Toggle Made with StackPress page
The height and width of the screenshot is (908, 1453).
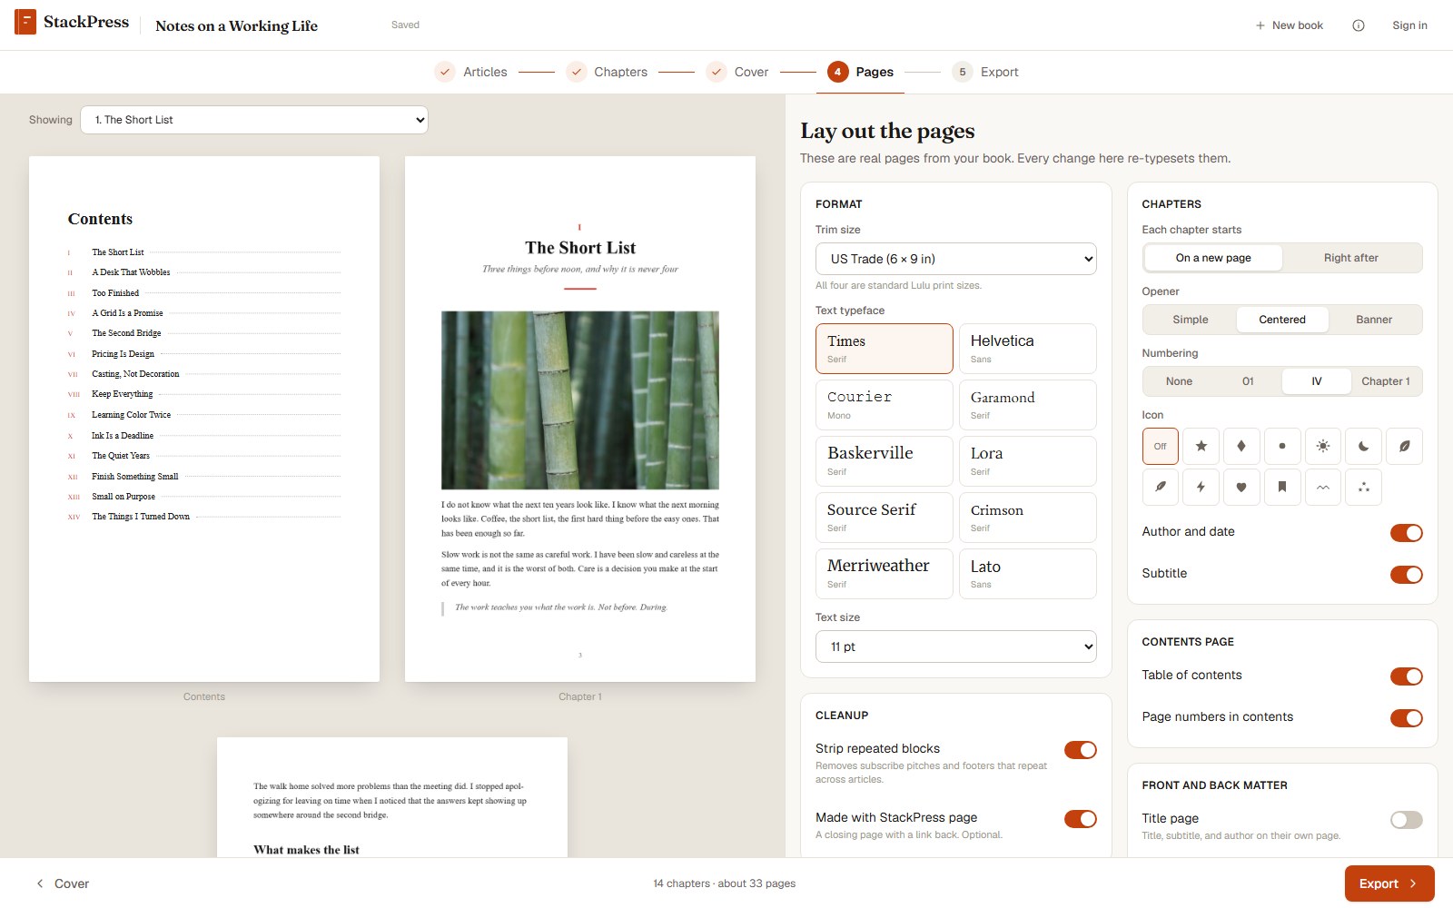[1081, 819]
